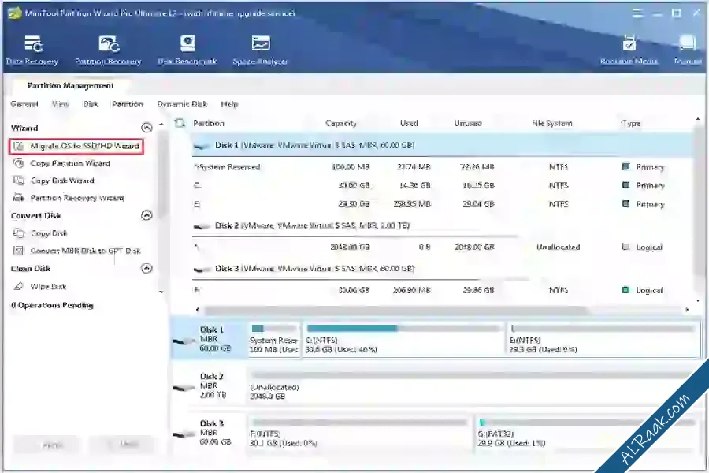Click the hamburger menu icon in title bar
709x473 pixels.
tap(637, 13)
